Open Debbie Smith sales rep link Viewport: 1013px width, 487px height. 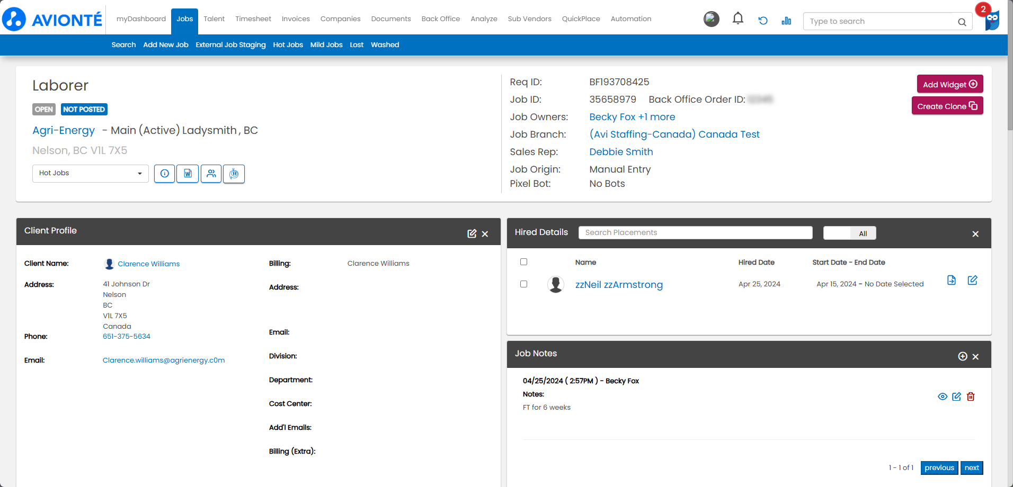click(621, 152)
